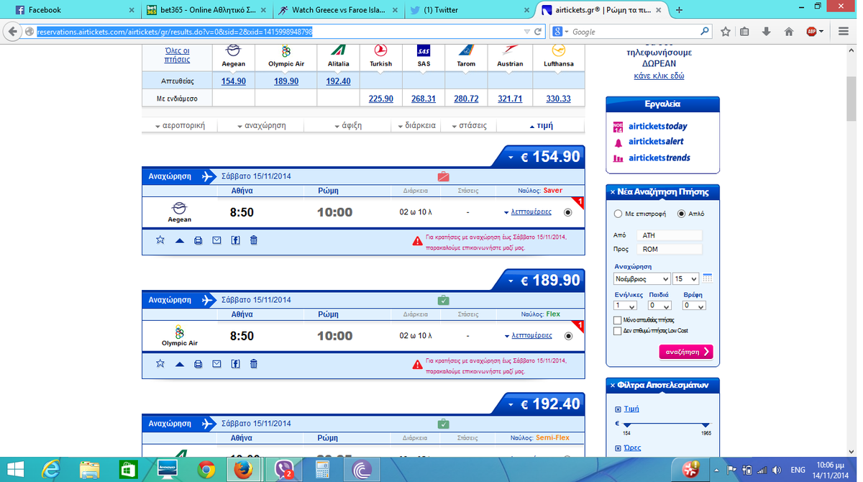Click the κάνε κλικ εδώ link
The image size is (863, 482).
coord(659,76)
